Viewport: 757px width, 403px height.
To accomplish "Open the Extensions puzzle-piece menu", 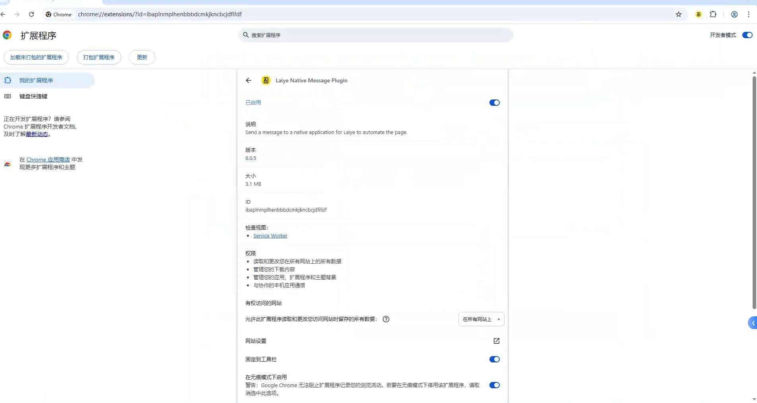I will 713,14.
